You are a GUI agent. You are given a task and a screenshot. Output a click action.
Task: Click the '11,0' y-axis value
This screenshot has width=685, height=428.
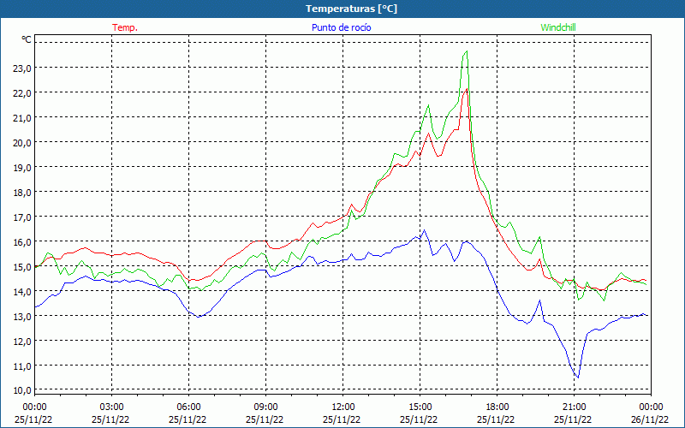point(22,366)
